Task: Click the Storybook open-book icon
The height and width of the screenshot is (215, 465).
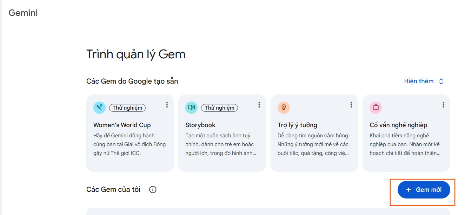Action: click(x=191, y=107)
